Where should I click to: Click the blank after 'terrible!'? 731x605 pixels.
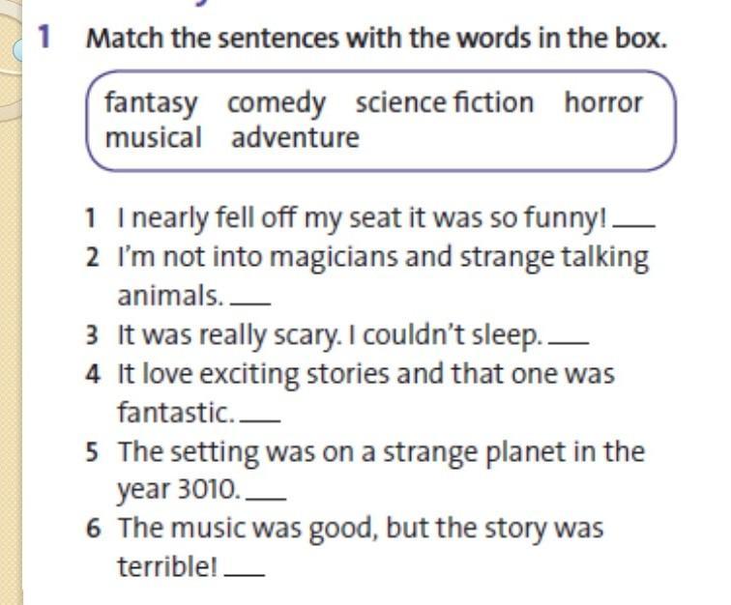pyautogui.click(x=245, y=575)
